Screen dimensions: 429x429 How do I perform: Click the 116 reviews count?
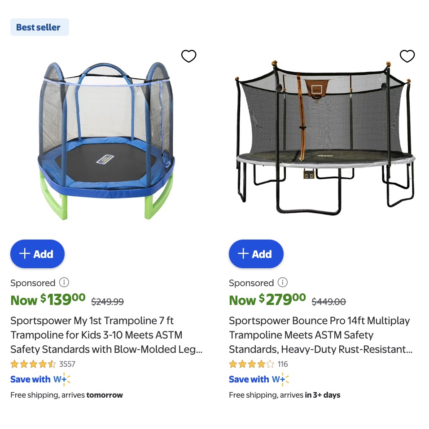[x=283, y=364]
